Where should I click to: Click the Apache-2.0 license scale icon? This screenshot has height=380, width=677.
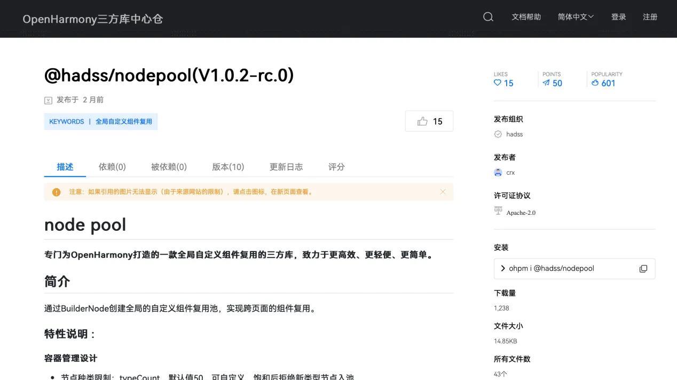click(497, 211)
